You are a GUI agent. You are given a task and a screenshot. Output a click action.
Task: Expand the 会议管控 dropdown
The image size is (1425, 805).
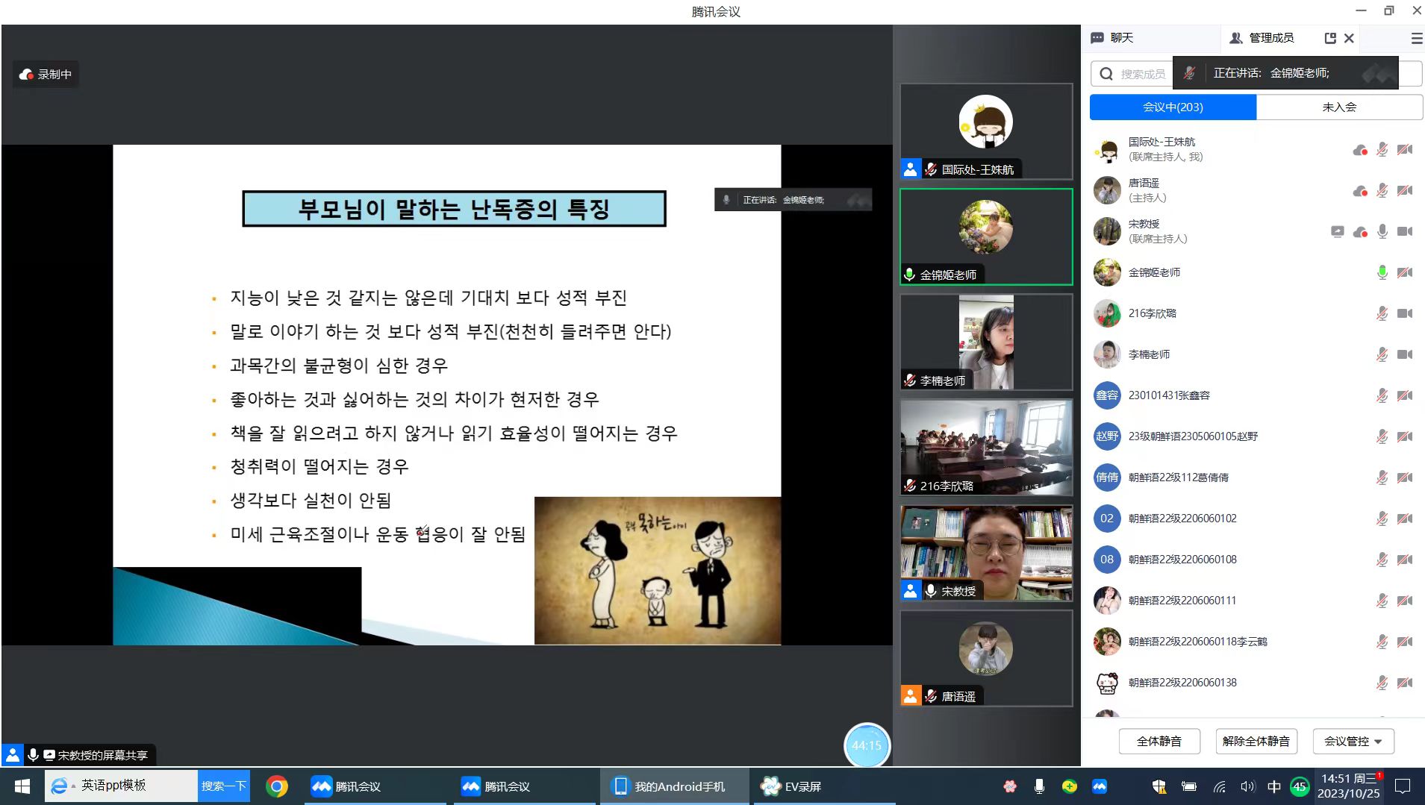click(1353, 741)
